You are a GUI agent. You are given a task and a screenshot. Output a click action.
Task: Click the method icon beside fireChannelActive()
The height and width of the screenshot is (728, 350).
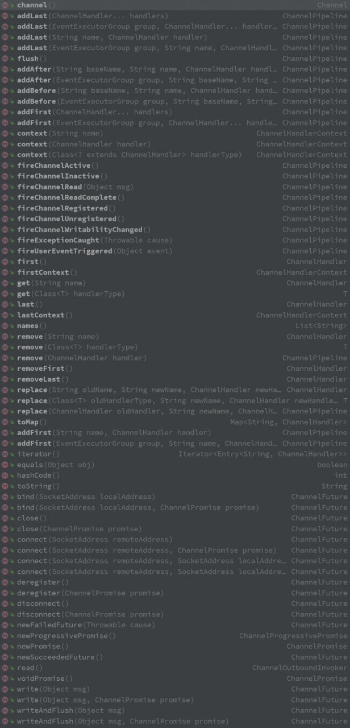coord(5,166)
